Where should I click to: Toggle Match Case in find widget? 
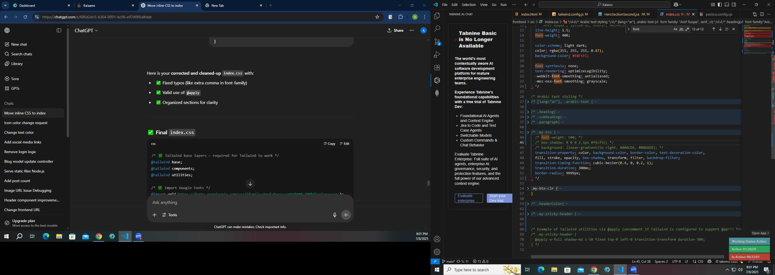675,29
